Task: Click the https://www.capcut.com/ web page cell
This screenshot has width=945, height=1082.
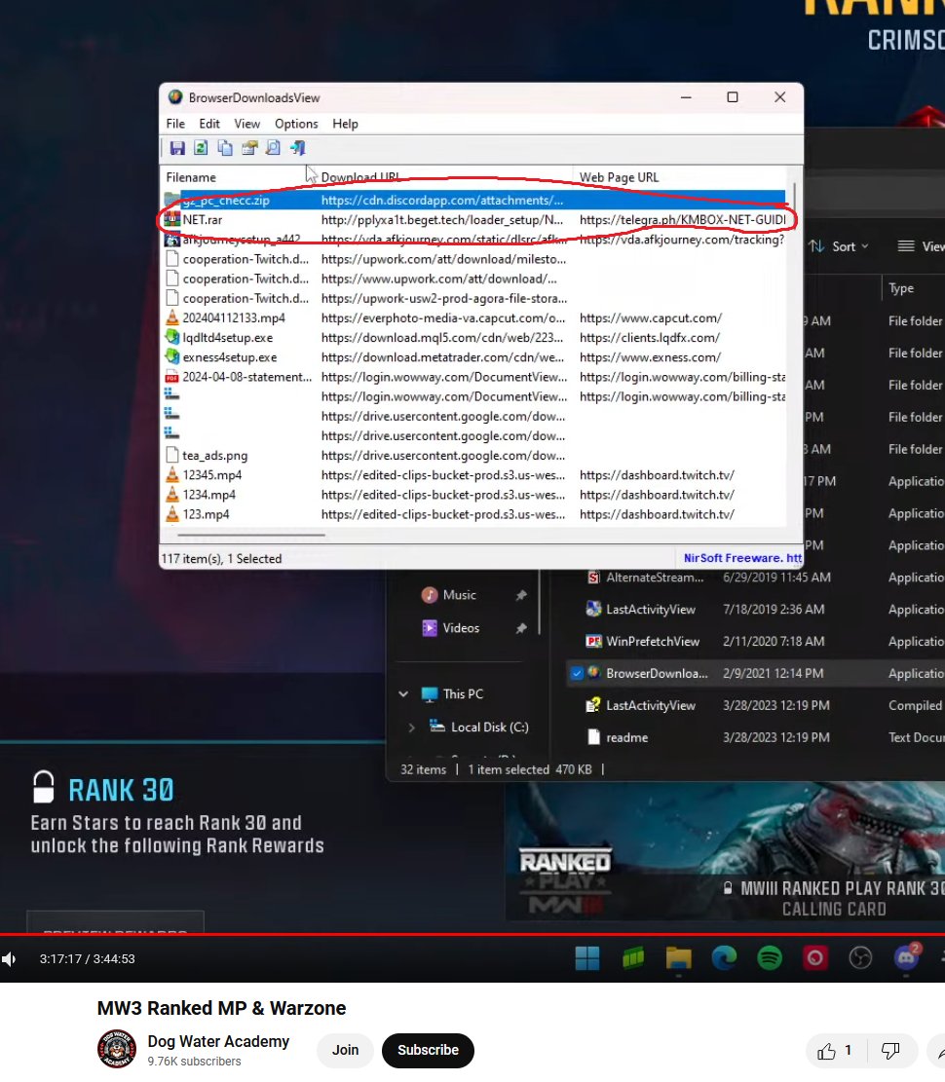Action: pos(650,318)
